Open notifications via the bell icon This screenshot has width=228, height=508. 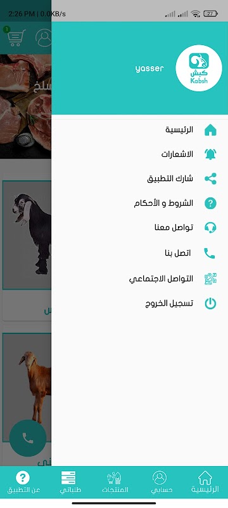210,154
